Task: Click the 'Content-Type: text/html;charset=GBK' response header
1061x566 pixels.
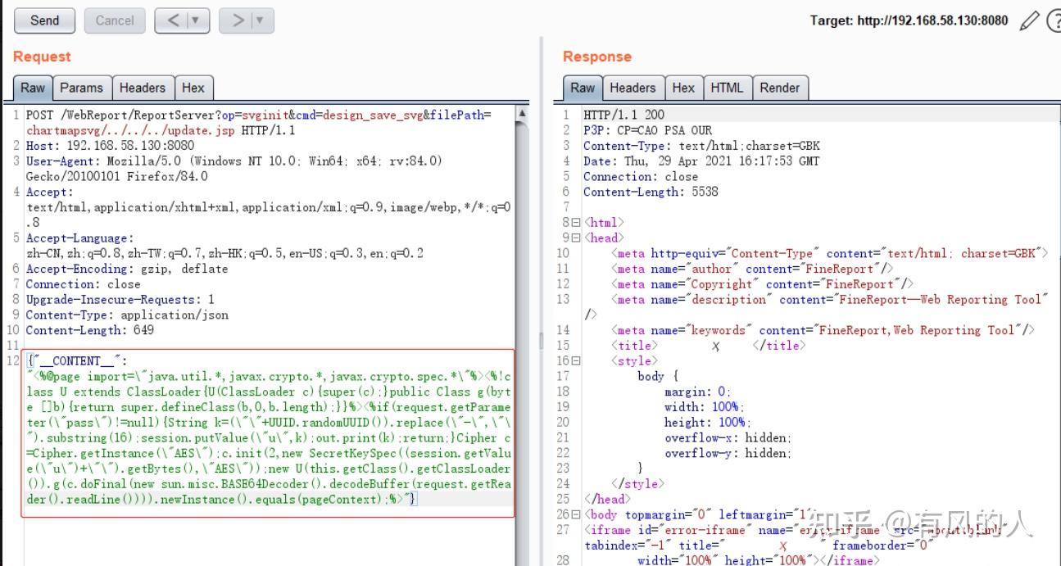Action: point(701,146)
